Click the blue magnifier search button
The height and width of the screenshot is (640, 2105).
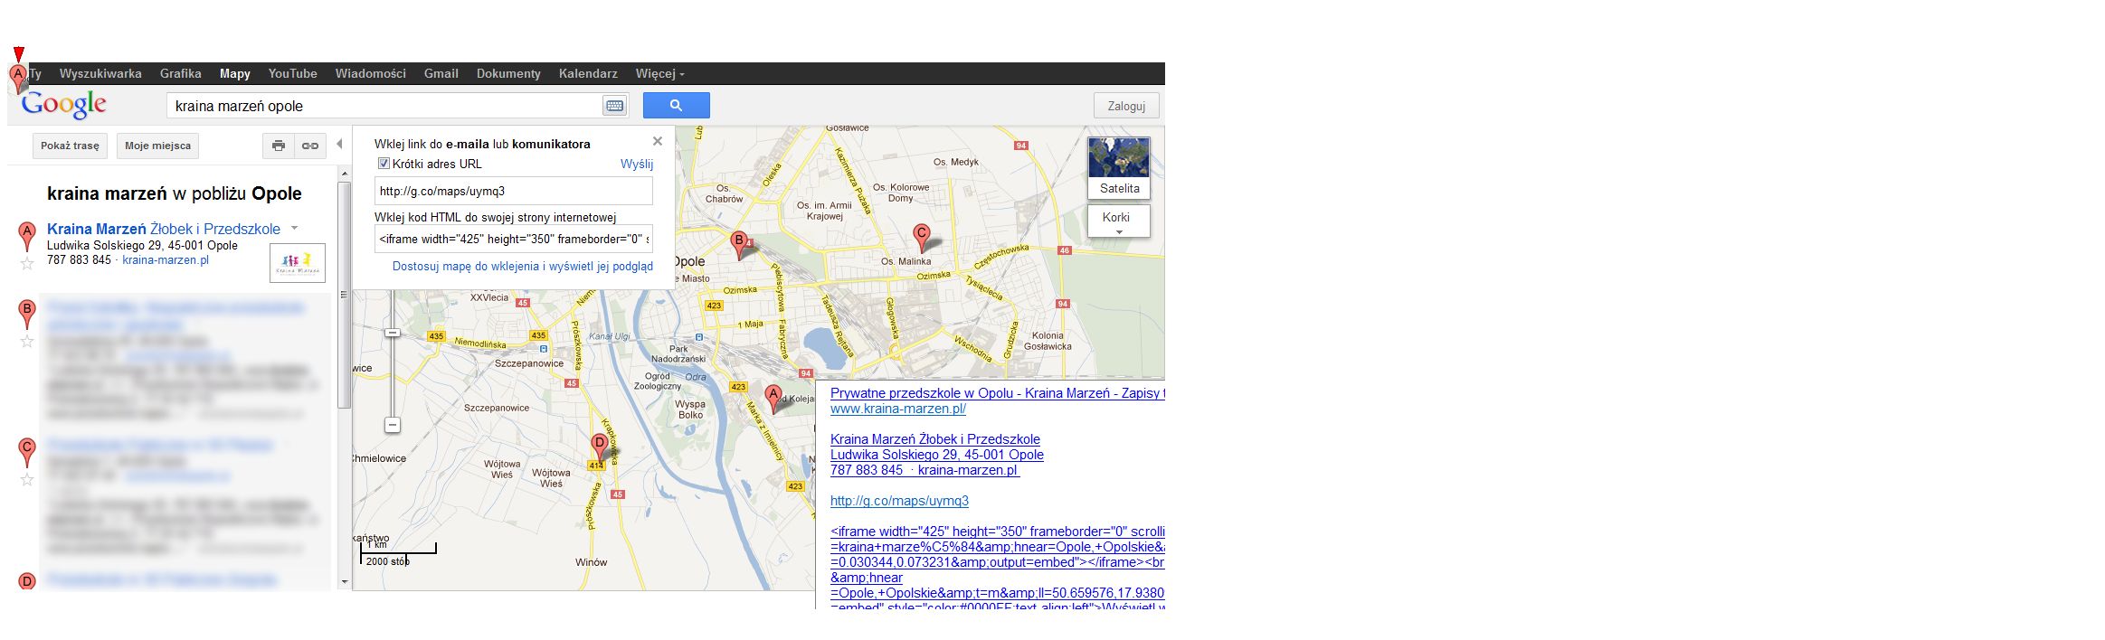point(676,106)
